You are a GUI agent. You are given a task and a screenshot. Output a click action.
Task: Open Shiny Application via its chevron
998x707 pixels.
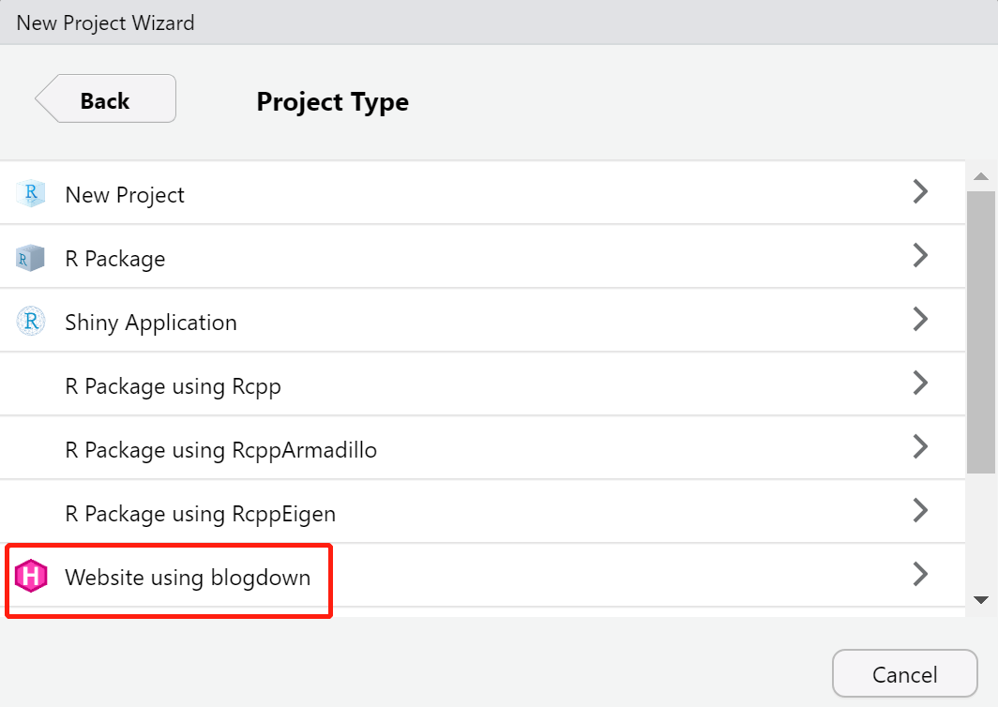tap(920, 319)
